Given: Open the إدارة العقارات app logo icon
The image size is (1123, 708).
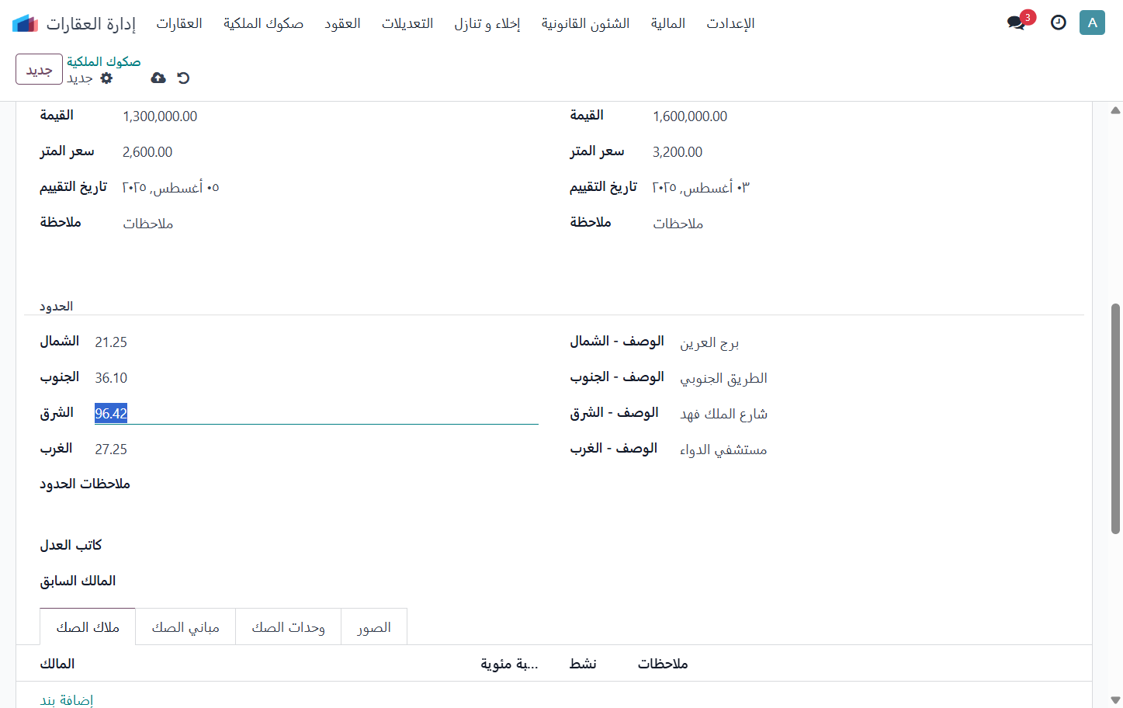Looking at the screenshot, I should coord(25,23).
